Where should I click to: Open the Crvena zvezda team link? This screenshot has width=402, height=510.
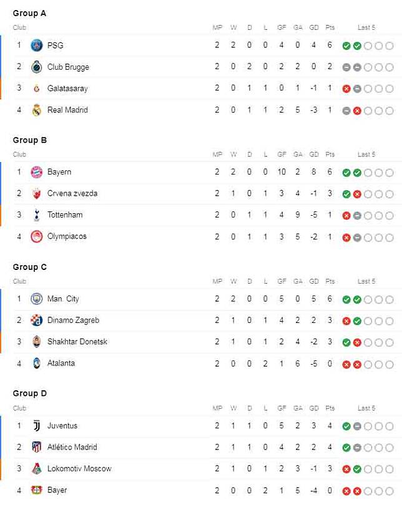coord(72,193)
